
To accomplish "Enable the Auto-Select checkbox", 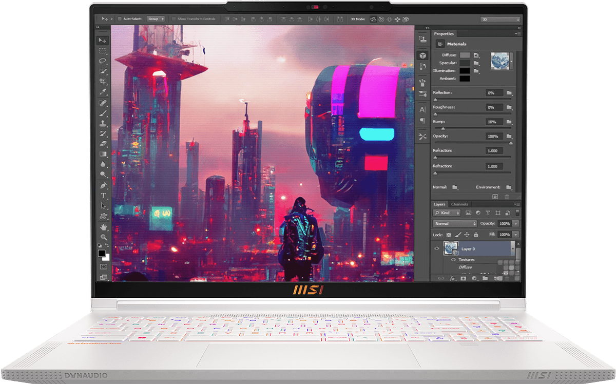I will [120, 19].
